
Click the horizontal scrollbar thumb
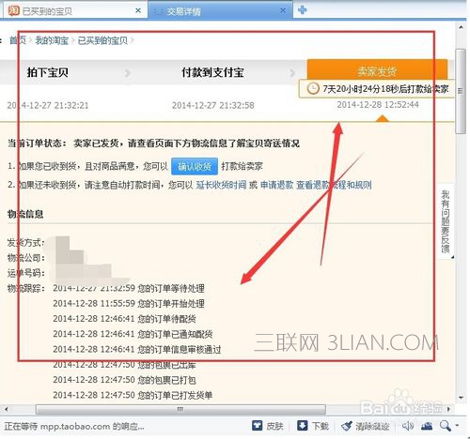tap(180, 409)
